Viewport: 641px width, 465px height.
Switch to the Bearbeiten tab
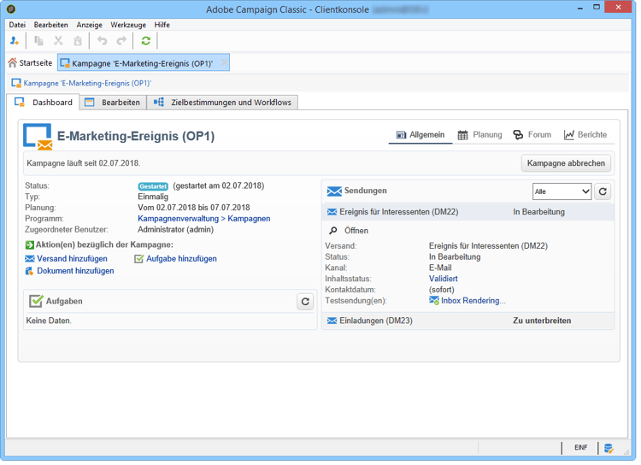point(113,103)
